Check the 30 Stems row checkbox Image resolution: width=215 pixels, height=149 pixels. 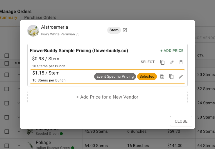7,117
